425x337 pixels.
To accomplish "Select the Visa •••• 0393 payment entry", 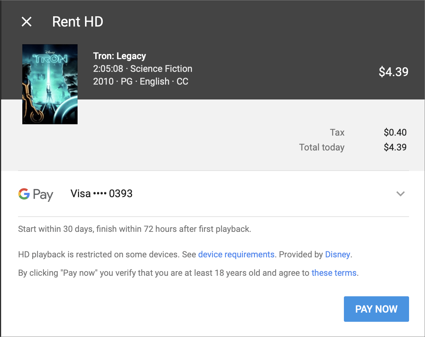I will pyautogui.click(x=101, y=193).
